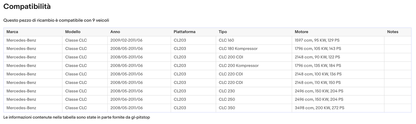Click the CLC 180 Kompressor cell

click(238, 49)
